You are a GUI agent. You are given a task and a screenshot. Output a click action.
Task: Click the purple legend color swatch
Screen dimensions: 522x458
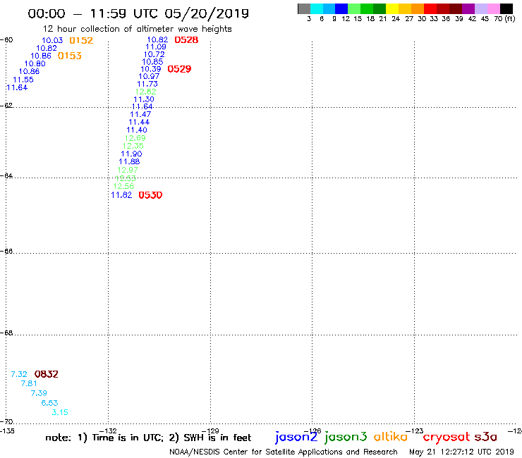tap(468, 8)
